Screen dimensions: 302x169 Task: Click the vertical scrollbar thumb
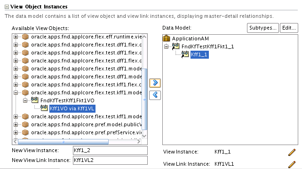click(x=144, y=99)
